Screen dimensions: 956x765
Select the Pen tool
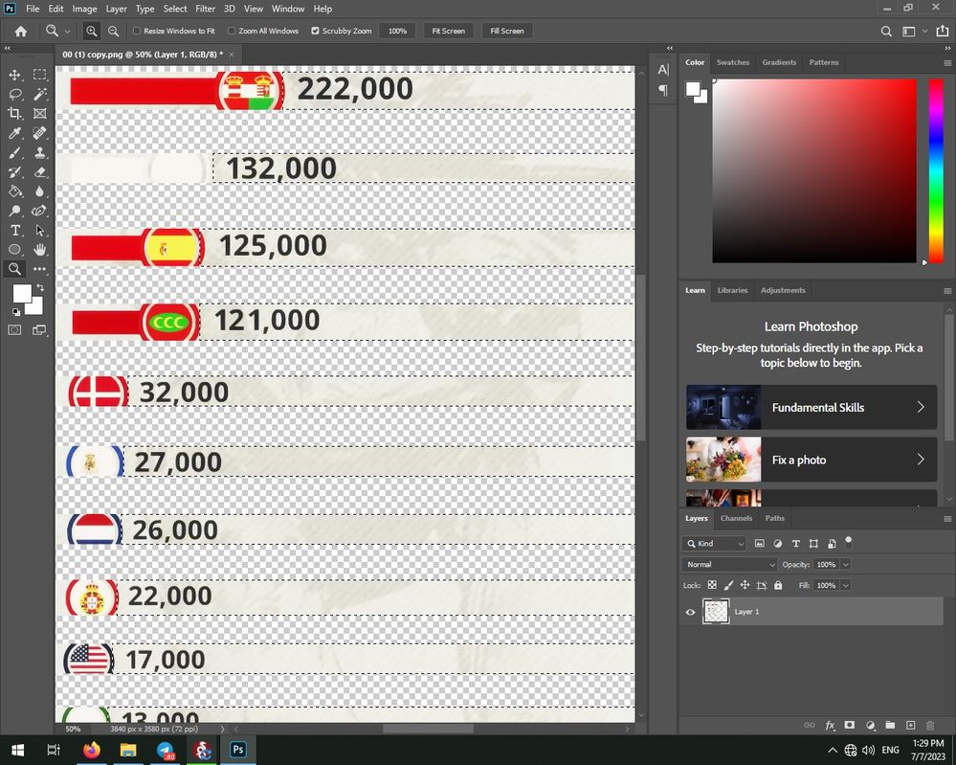[39, 211]
